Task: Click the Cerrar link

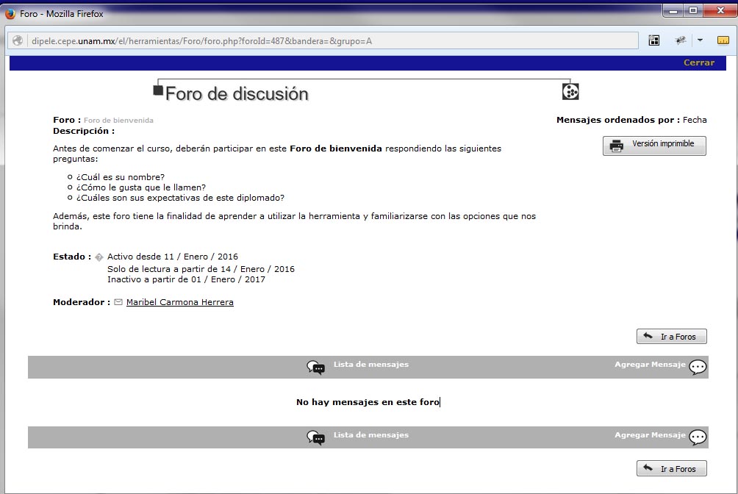Action: (x=698, y=62)
